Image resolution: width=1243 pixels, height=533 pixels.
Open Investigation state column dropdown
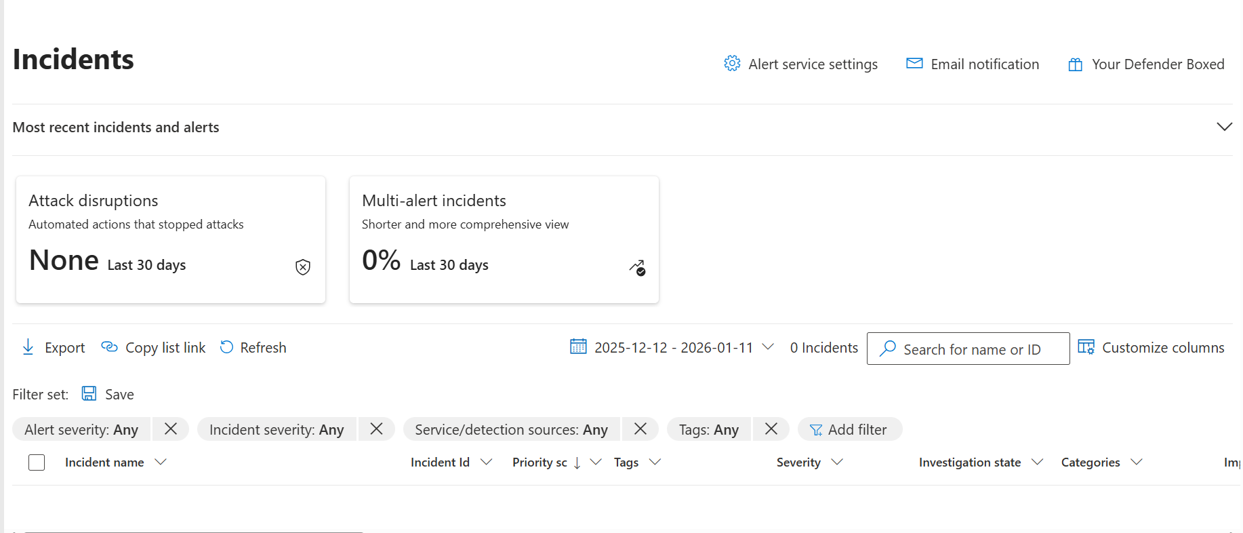[1037, 462]
